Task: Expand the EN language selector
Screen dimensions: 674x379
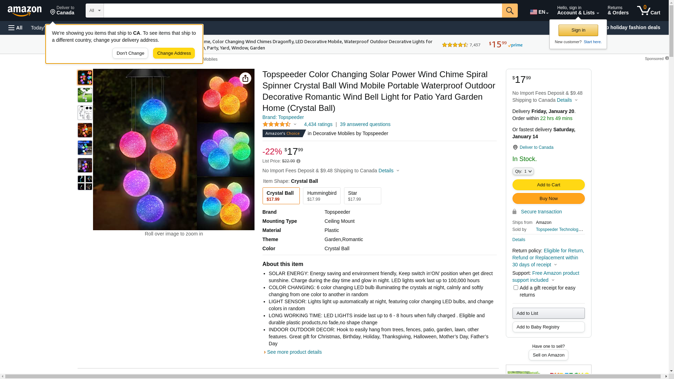Action: (539, 12)
